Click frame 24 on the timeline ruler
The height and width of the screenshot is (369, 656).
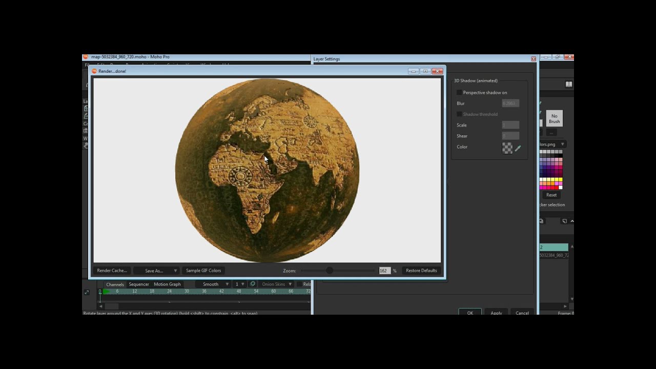[169, 291]
